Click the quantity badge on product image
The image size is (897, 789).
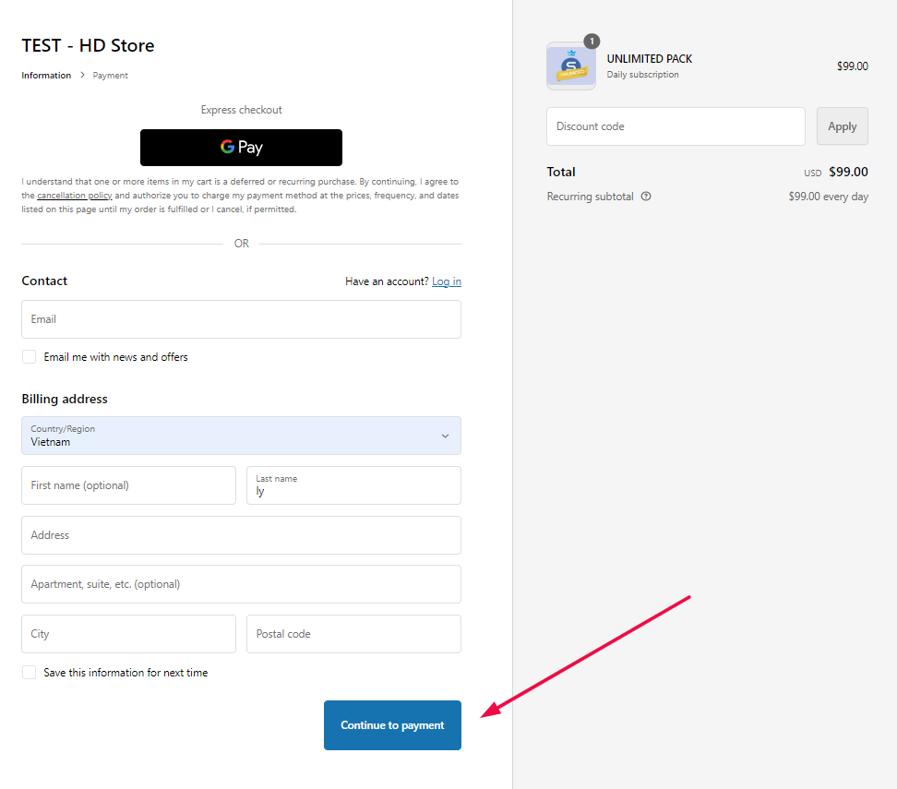[592, 42]
